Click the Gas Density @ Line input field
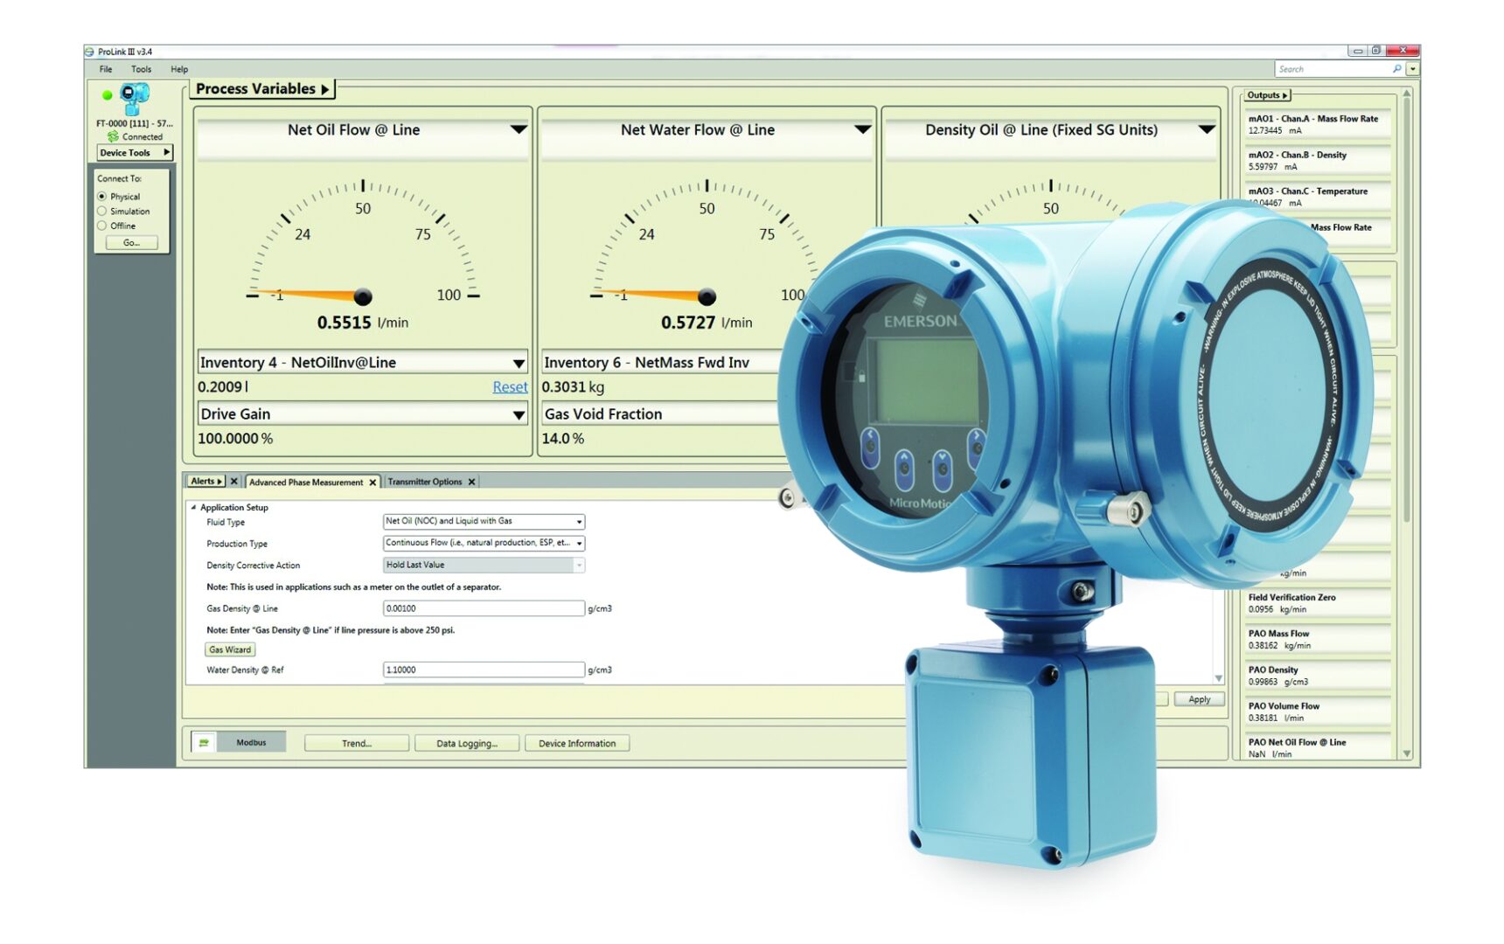1504x944 pixels. [x=484, y=608]
